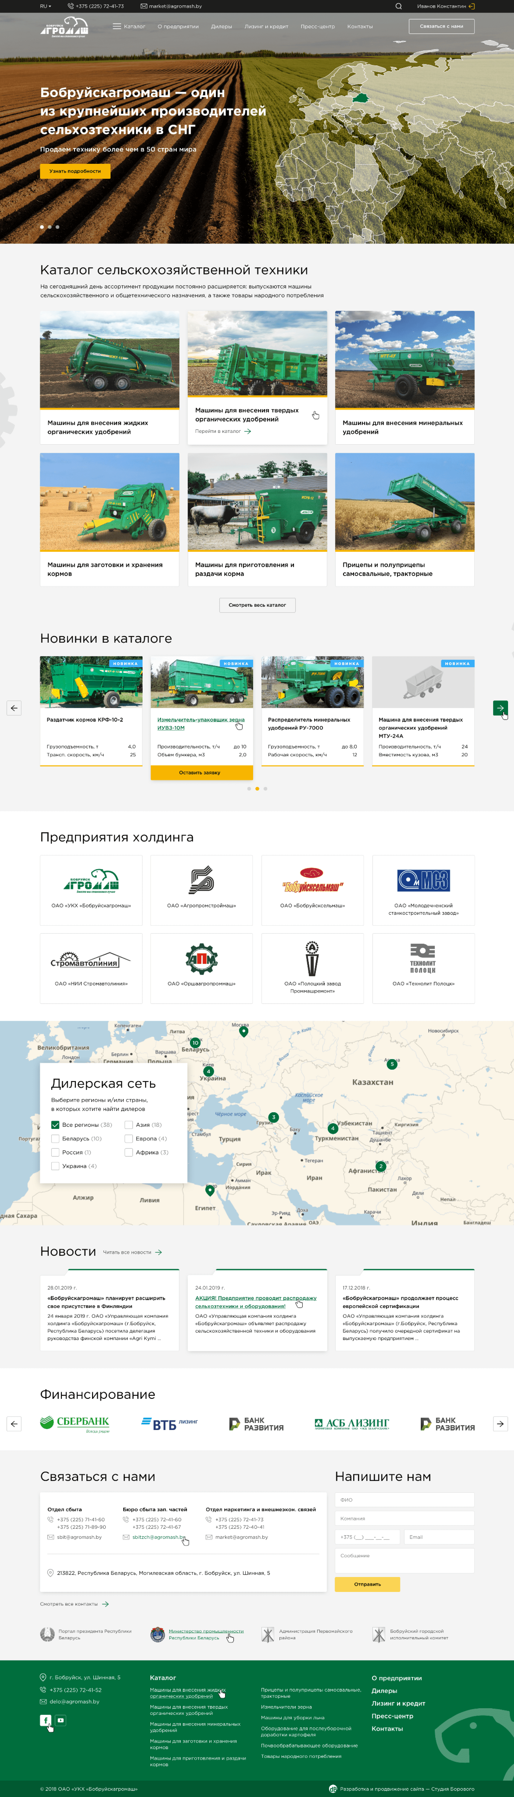This screenshot has width=514, height=1797.
Task: Open the Каталог hamburger menu
Action: [129, 27]
